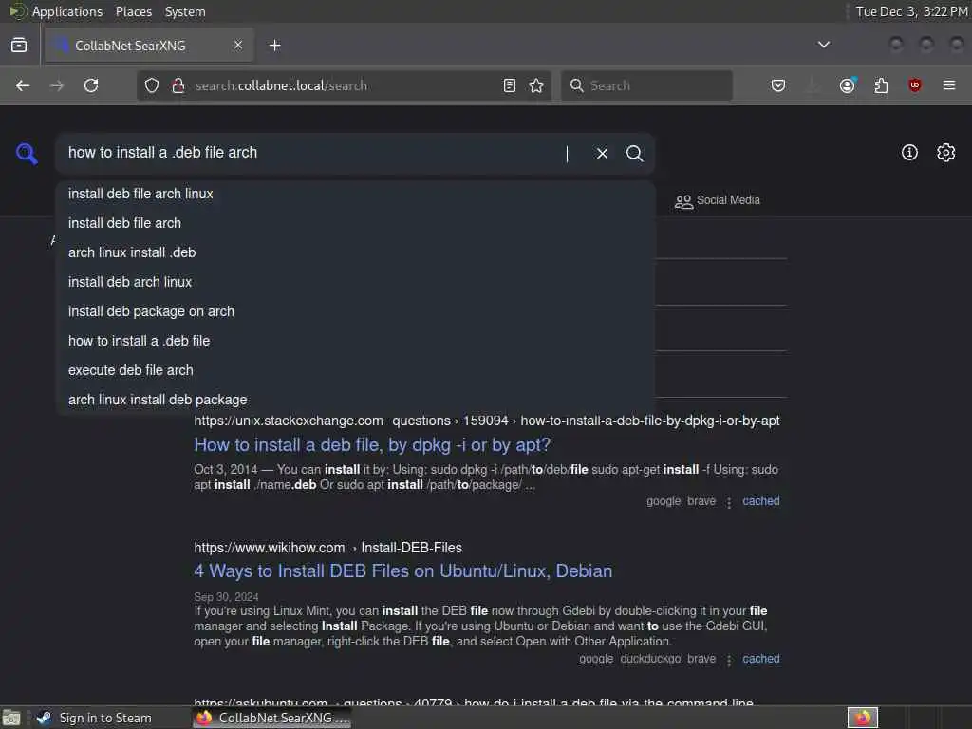Bookmark this page with star icon
The width and height of the screenshot is (972, 729).
(536, 85)
